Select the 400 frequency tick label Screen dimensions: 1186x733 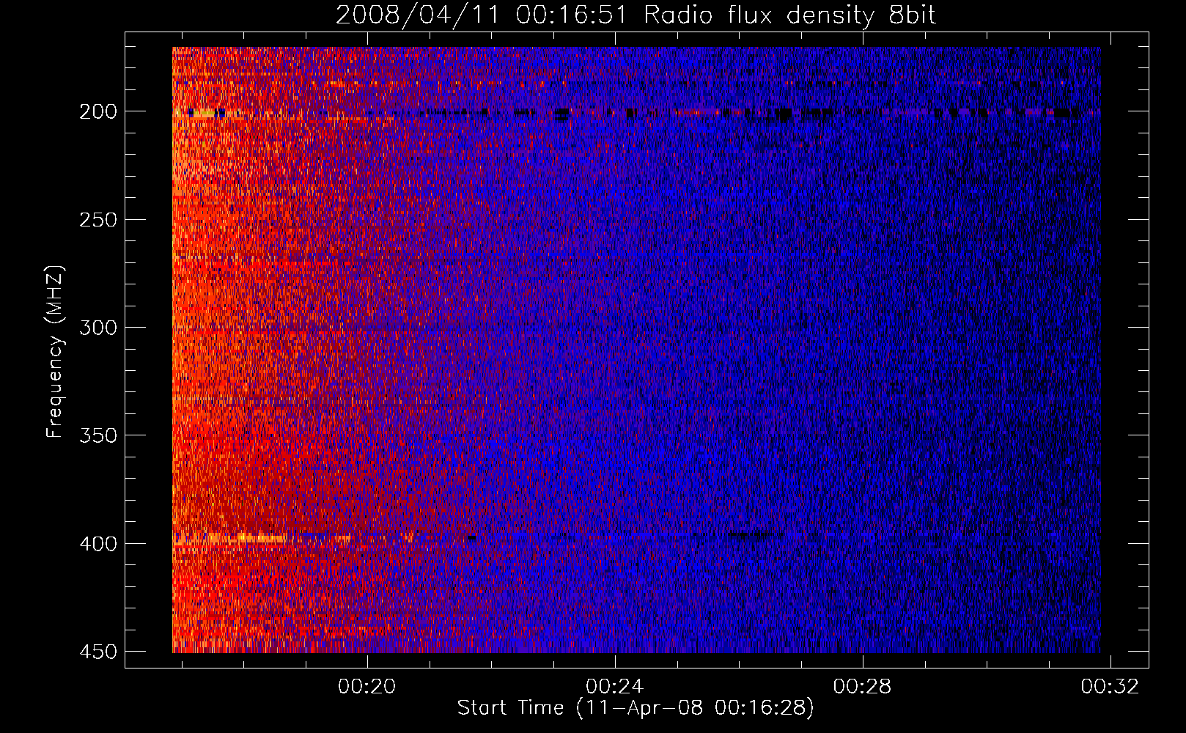(98, 544)
